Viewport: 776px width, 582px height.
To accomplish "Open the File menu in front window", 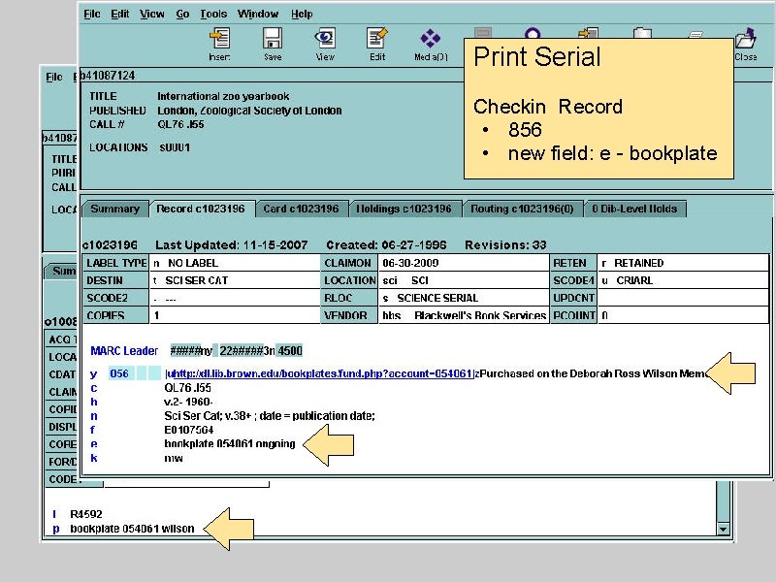I will click(x=91, y=14).
